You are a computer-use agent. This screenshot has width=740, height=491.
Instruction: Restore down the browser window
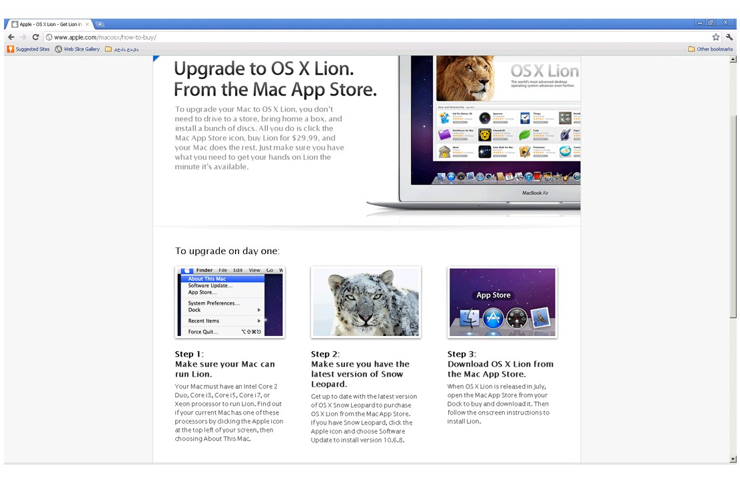(x=711, y=23)
